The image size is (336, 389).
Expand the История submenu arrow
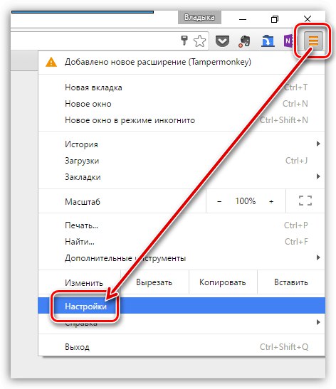tap(318, 144)
